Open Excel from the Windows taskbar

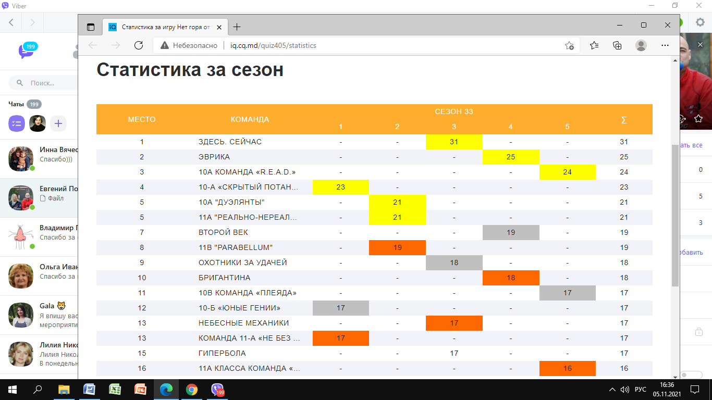click(115, 390)
